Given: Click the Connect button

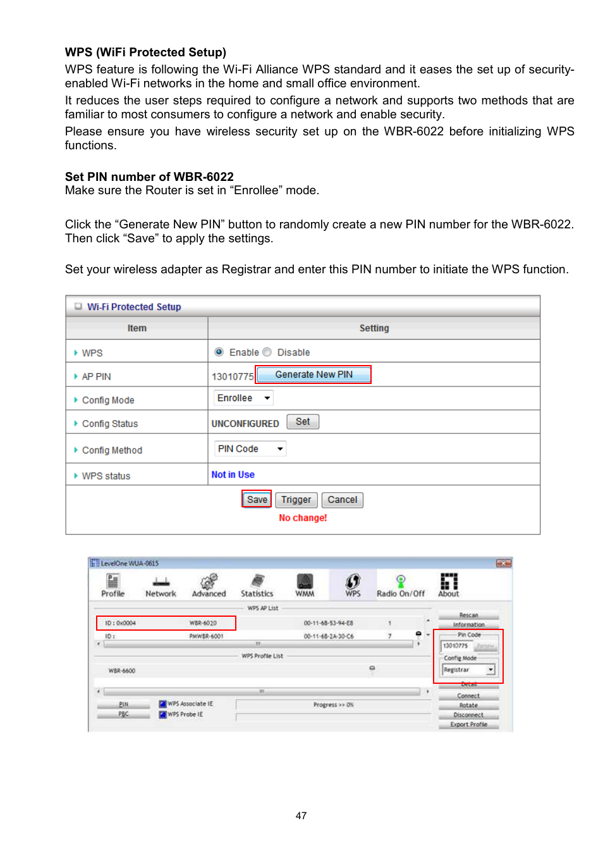Looking at the screenshot, I should click(x=468, y=695).
